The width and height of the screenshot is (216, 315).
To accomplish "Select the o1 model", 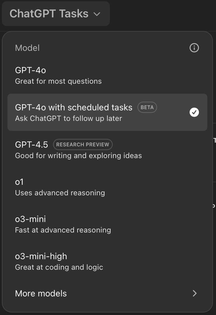I will tap(107, 187).
